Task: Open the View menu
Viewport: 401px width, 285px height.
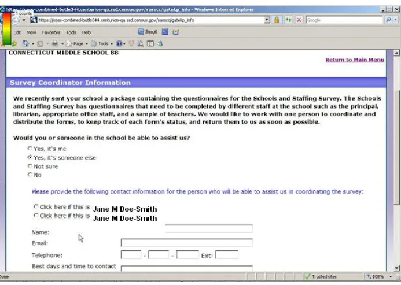Action: pyautogui.click(x=31, y=32)
